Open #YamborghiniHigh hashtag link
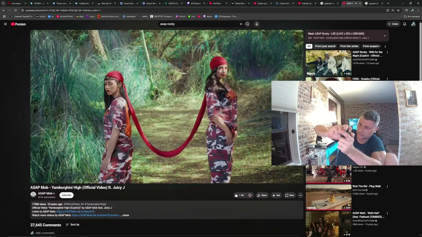The width and height of the screenshot is (422, 237). 96,204
